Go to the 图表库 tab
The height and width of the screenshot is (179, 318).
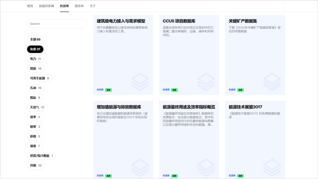(x=79, y=6)
